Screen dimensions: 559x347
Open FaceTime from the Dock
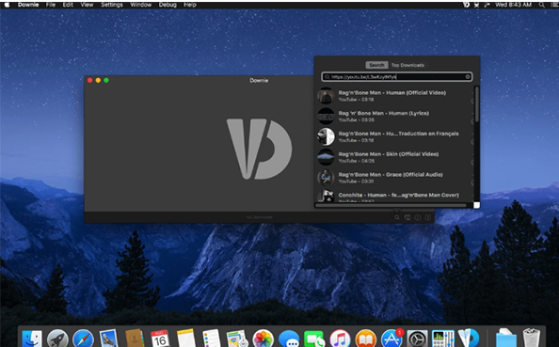pos(314,339)
